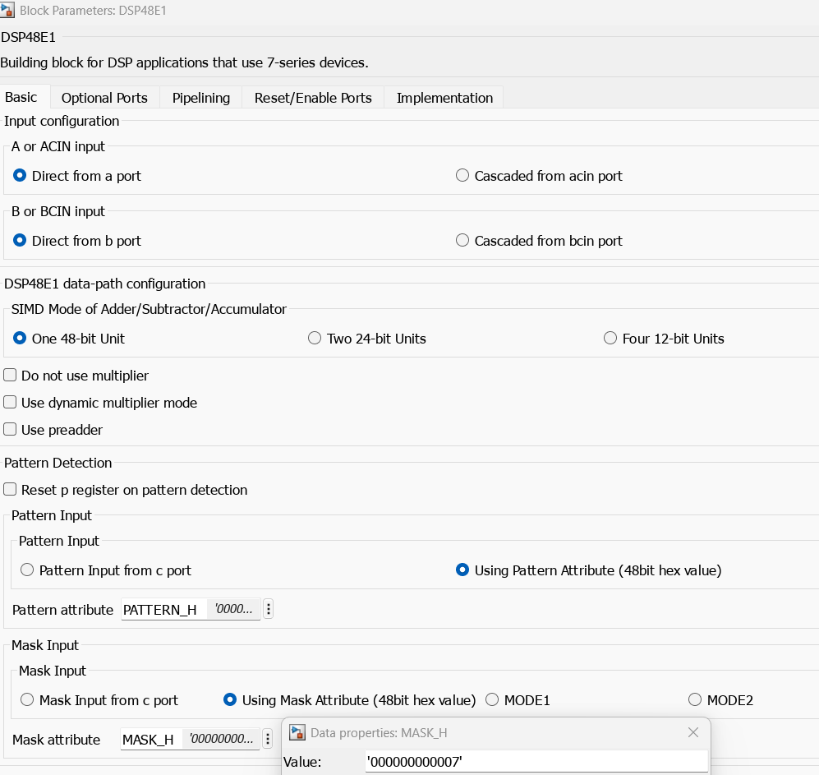
Task: Enable the Do not use multiplier checkbox
Action: click(x=11, y=376)
